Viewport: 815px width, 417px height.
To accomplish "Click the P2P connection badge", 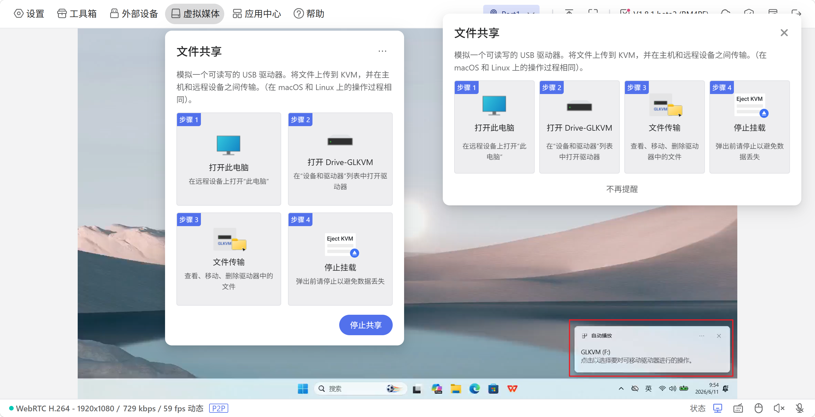I will tap(218, 408).
